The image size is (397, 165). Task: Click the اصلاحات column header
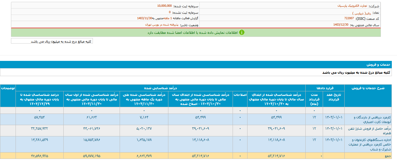point(240,95)
